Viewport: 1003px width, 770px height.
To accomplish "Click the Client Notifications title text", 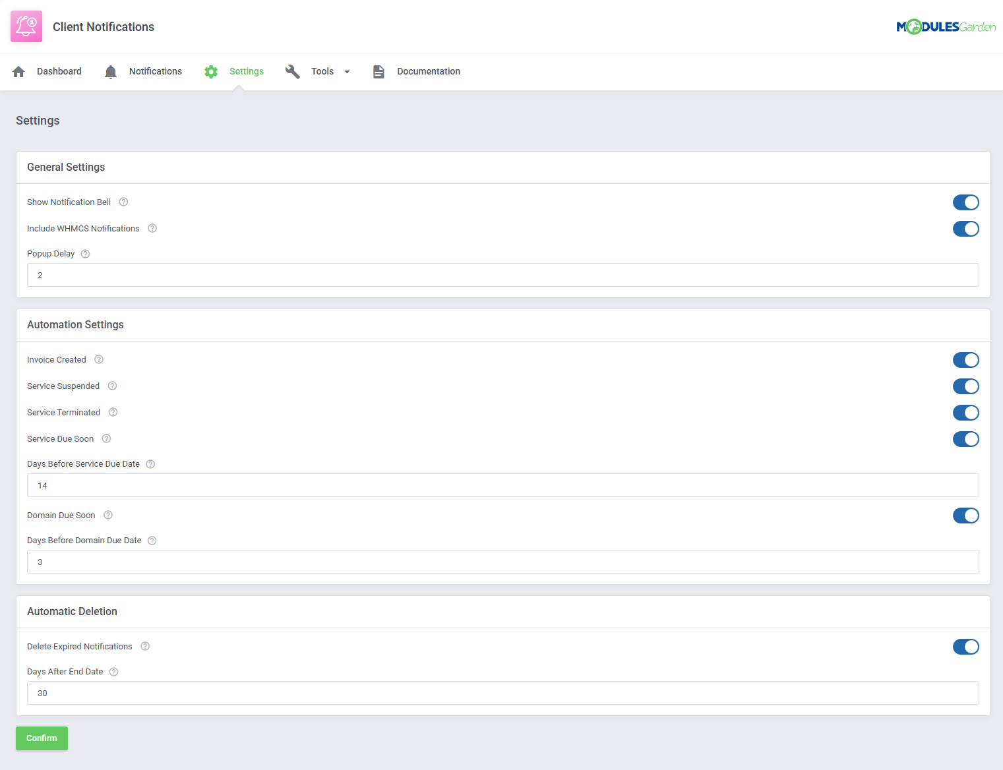I will pos(104,27).
